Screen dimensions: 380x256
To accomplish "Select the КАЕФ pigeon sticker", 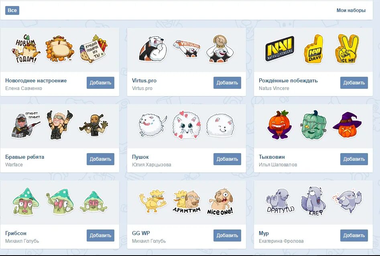I will click(x=314, y=201).
